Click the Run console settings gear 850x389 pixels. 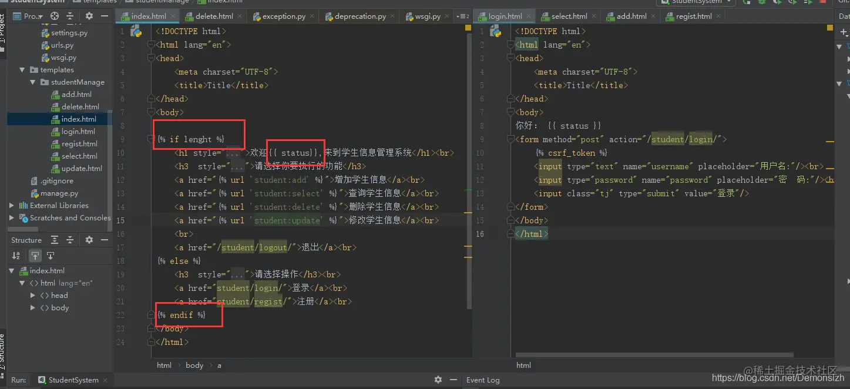point(438,380)
